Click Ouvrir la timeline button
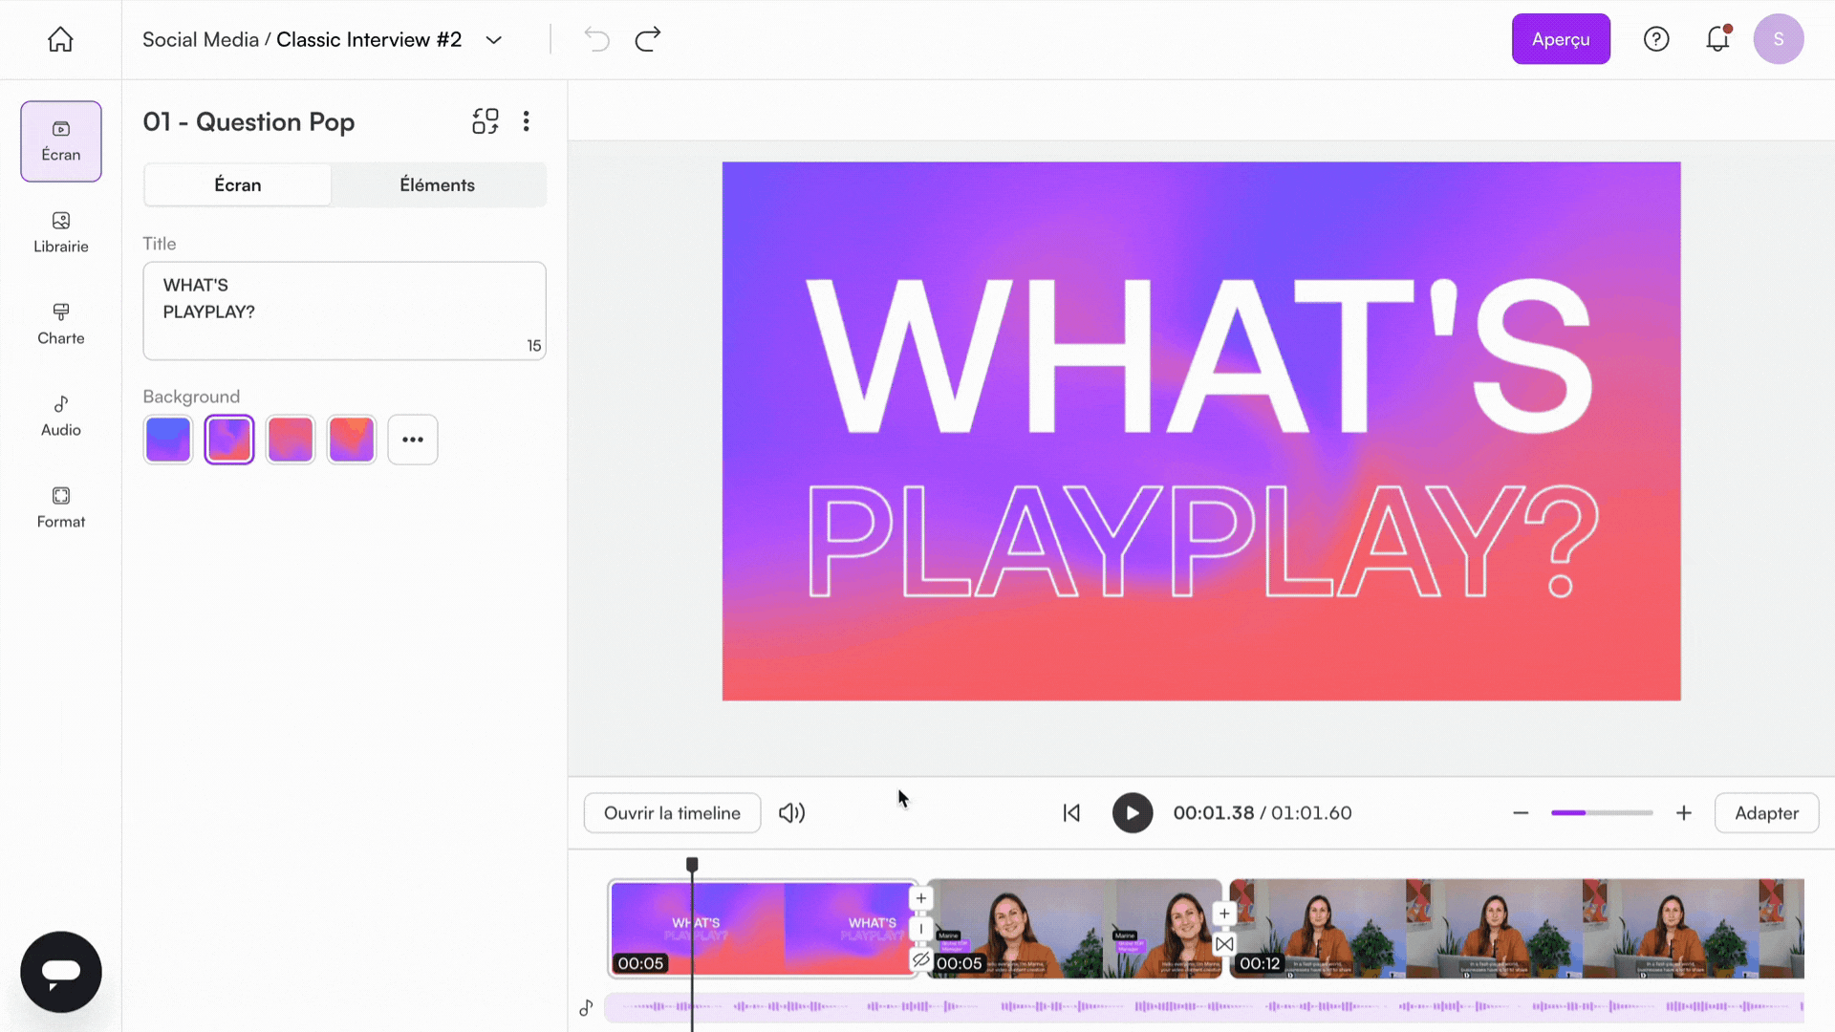 [x=672, y=813]
